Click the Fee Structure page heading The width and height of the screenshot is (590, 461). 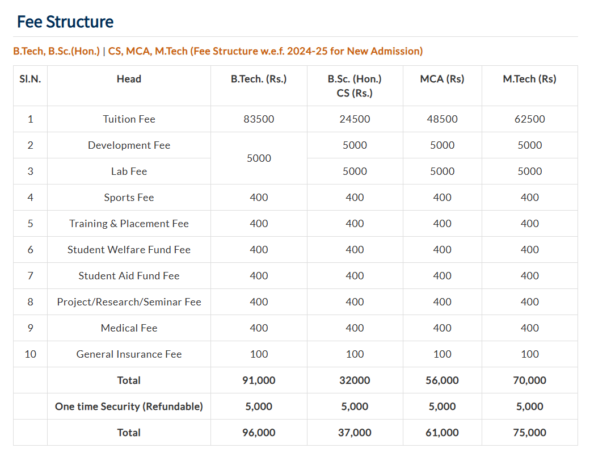coord(65,22)
